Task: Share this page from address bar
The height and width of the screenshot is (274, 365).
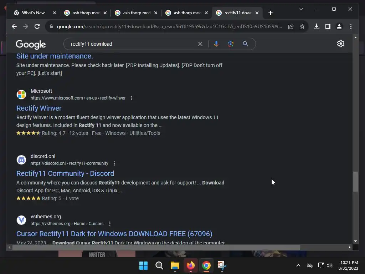Action: [x=291, y=26]
